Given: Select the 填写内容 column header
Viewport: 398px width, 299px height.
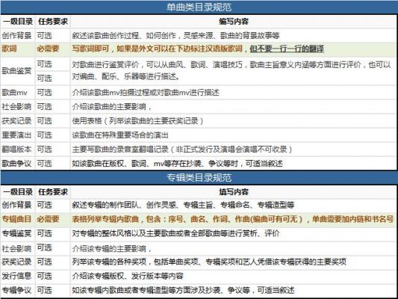Looking at the screenshot, I should pyautogui.click(x=234, y=192).
